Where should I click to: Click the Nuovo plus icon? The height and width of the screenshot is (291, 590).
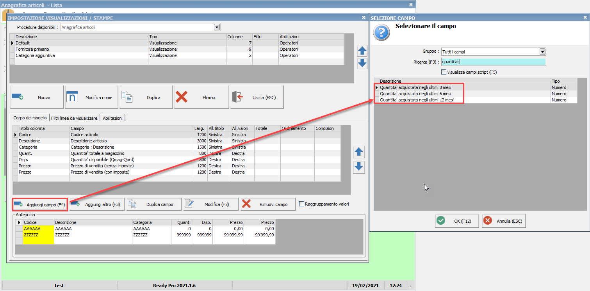[x=18, y=97]
